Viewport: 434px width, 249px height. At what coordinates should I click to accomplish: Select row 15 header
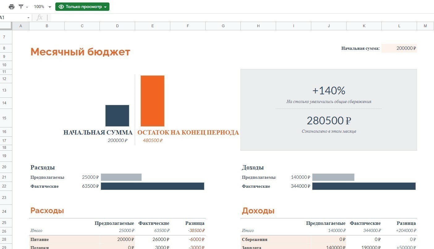[6, 118]
